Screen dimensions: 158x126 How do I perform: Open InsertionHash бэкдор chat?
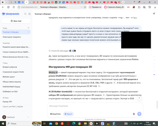16,87
